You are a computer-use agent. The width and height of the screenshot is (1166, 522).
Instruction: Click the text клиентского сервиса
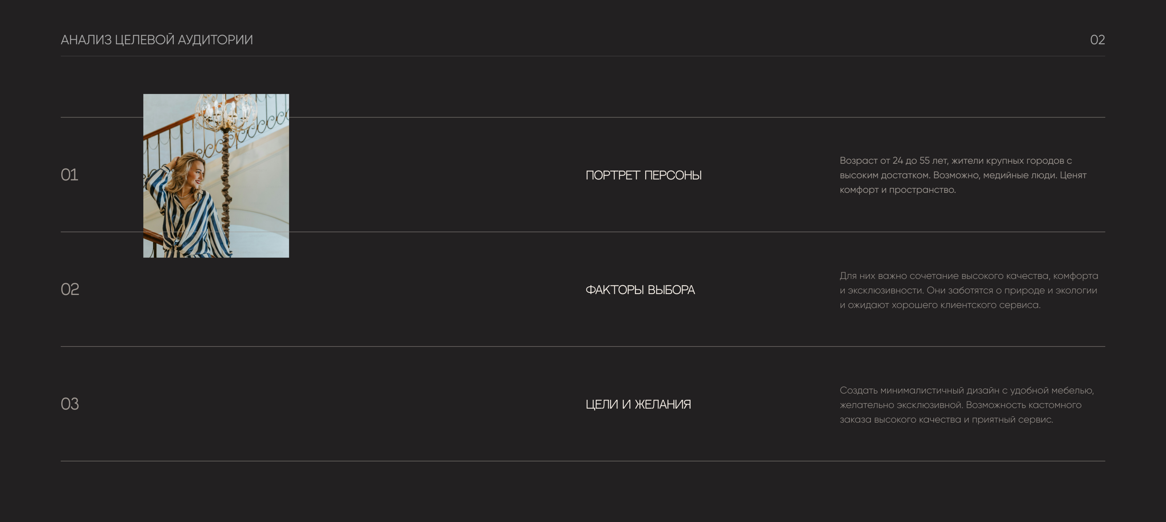[990, 305]
